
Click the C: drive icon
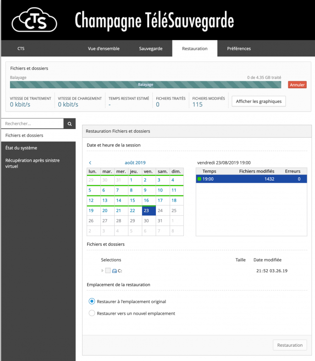(115, 271)
